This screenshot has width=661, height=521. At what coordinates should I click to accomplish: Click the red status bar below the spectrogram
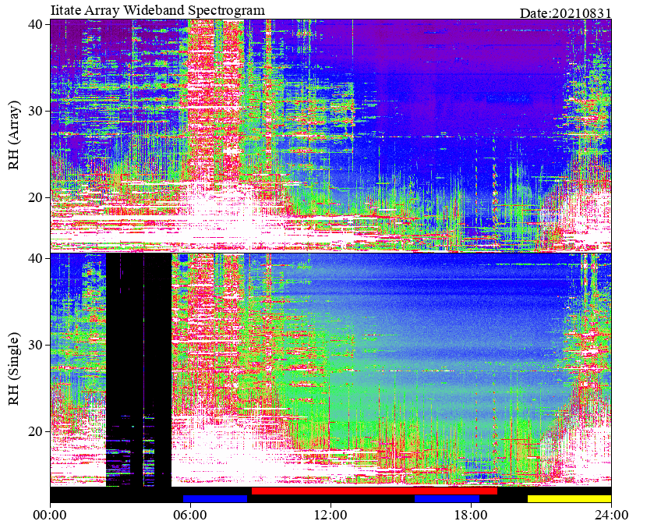point(374,491)
